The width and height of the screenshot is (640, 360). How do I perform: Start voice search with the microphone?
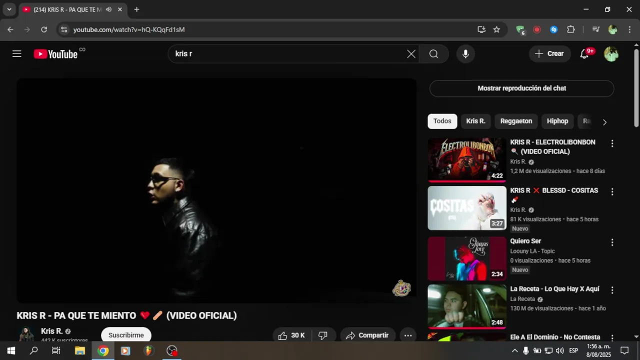(x=465, y=54)
